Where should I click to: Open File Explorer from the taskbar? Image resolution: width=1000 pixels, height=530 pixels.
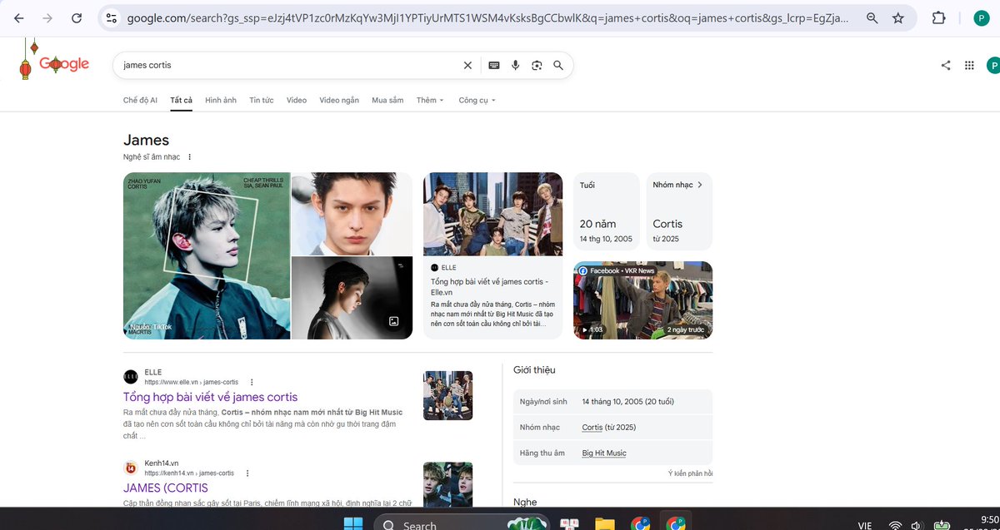click(604, 524)
